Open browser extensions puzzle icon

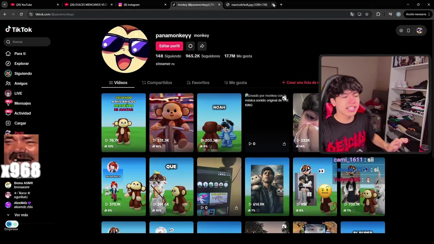(x=378, y=14)
